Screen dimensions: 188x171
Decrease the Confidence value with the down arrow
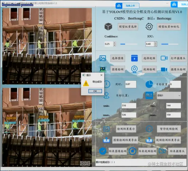(x=115, y=45)
